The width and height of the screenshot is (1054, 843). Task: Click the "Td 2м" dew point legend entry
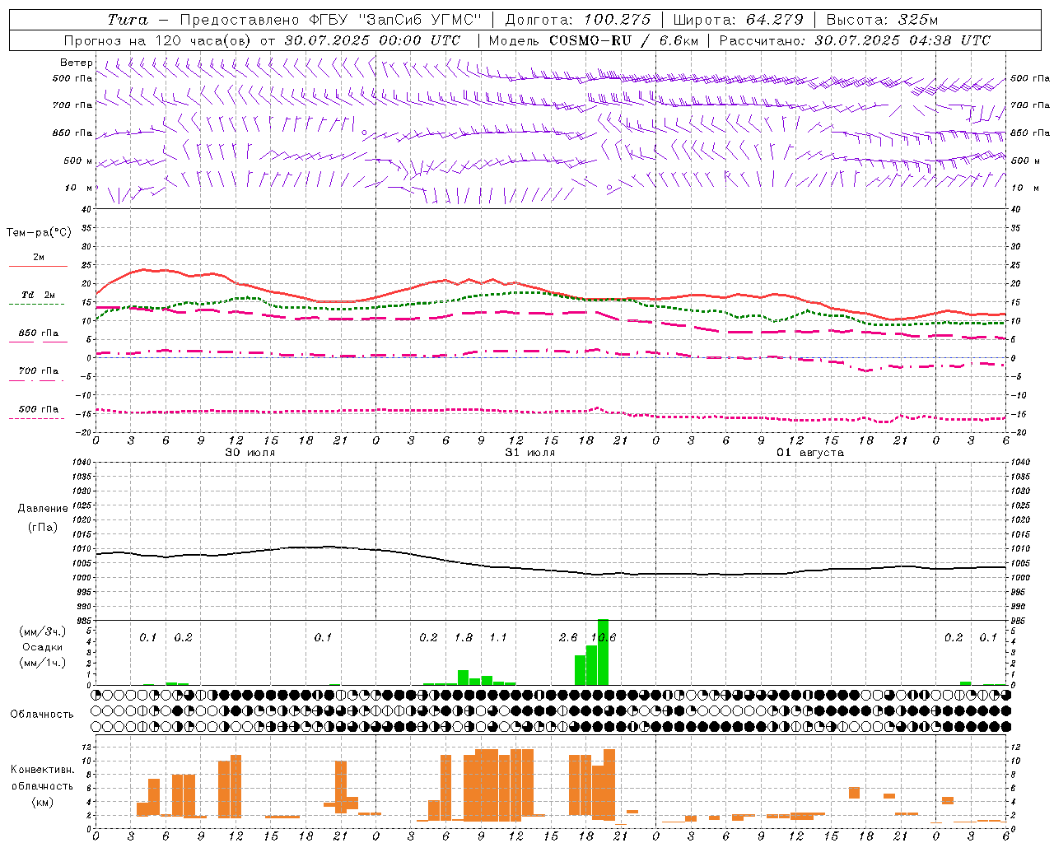(38, 295)
